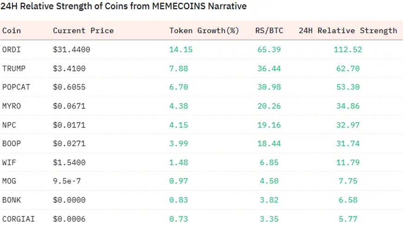Sort by Current Price column header
403x227 pixels.
(x=83, y=31)
